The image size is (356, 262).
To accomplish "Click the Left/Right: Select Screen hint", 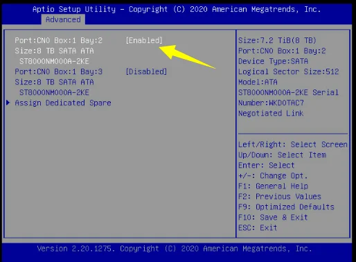I will click(293, 144).
